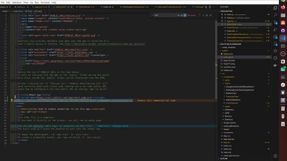The image size is (287, 161).
Task: Open Firefox from Ubuntu dock
Action: pyautogui.click(x=283, y=7)
